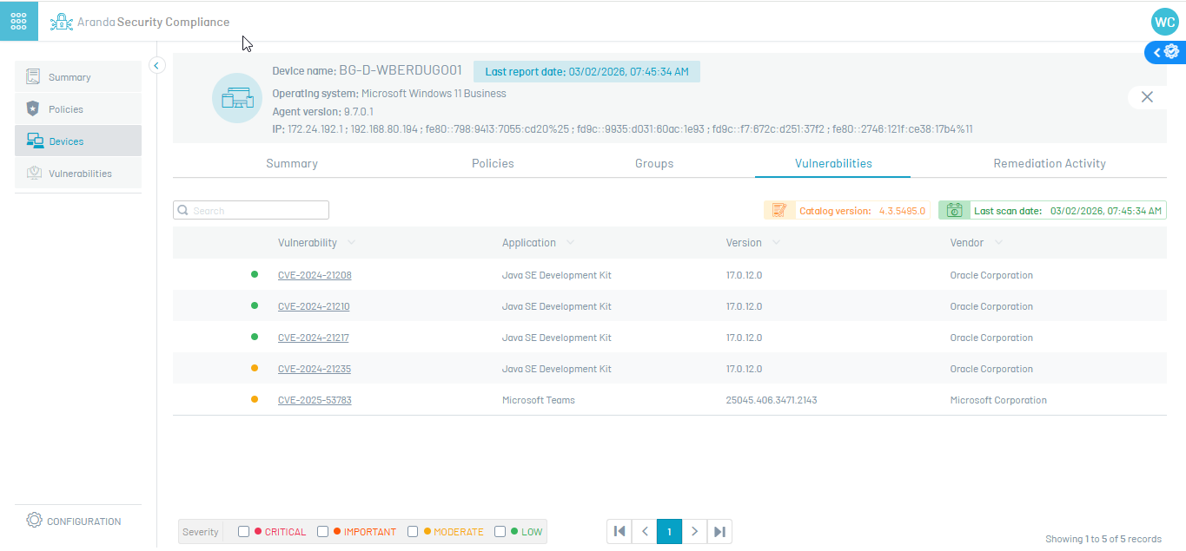Screen dimensions: 1186x551
Task: Open the Vulnerability column filter dropdown
Action: (351, 243)
